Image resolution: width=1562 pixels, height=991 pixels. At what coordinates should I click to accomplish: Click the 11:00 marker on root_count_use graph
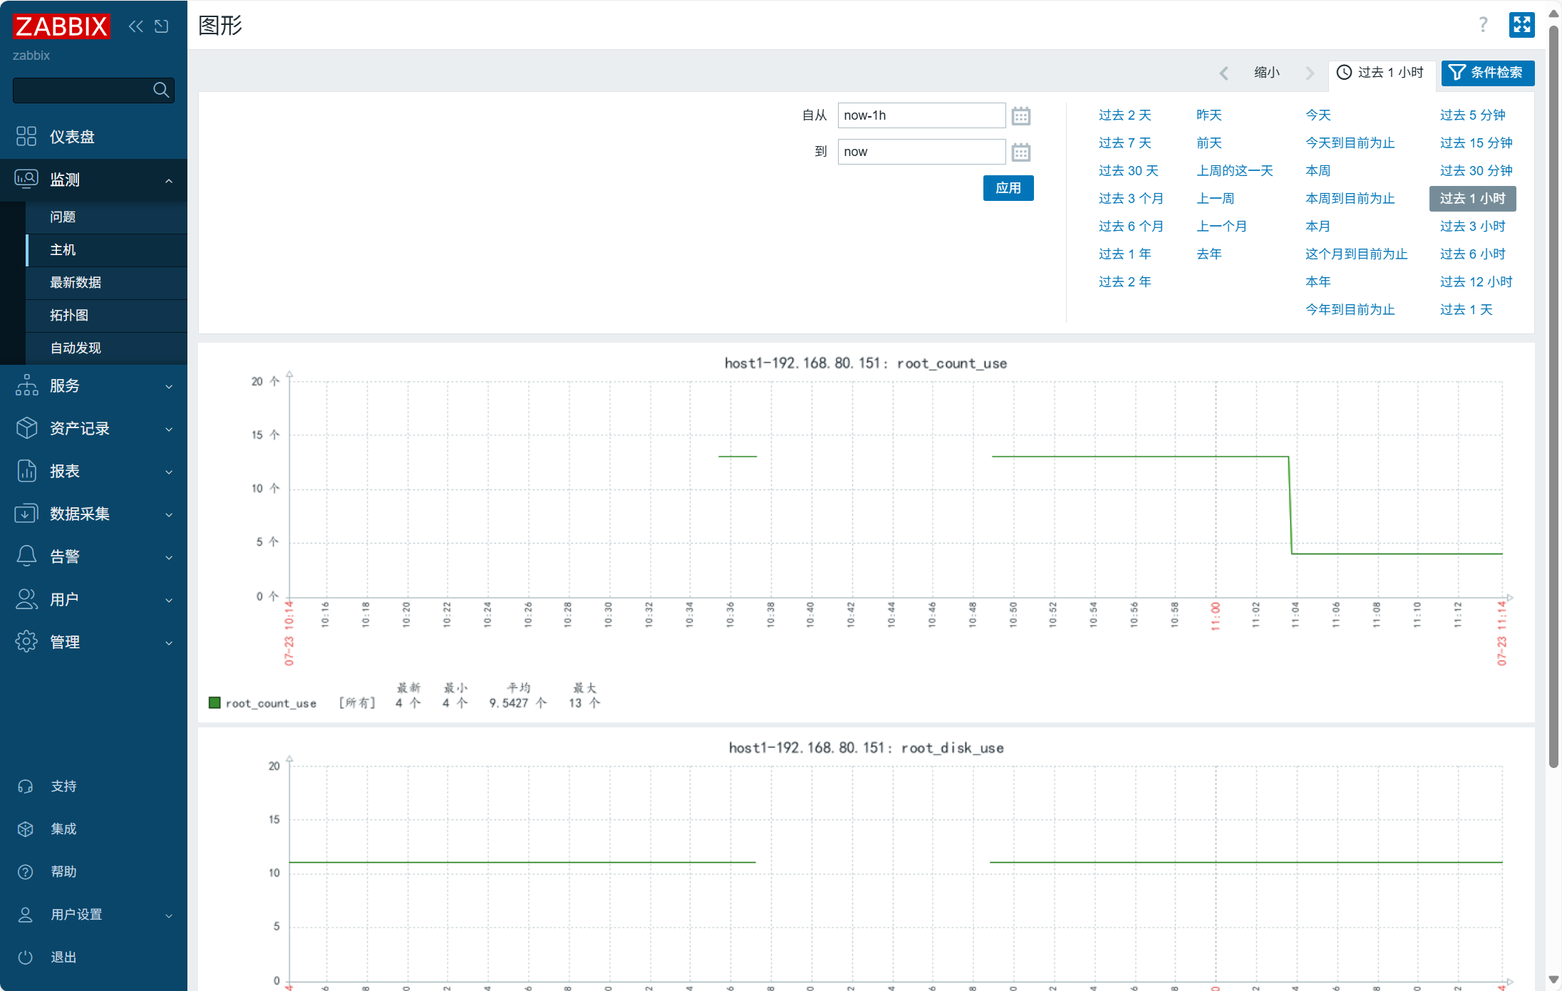pyautogui.click(x=1216, y=616)
